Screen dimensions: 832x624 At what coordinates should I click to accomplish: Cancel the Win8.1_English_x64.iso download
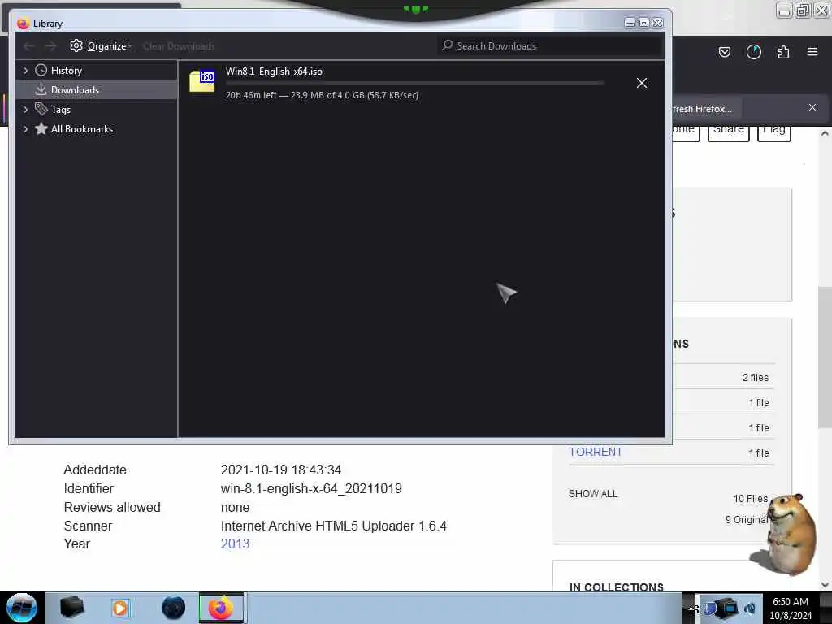pos(642,83)
